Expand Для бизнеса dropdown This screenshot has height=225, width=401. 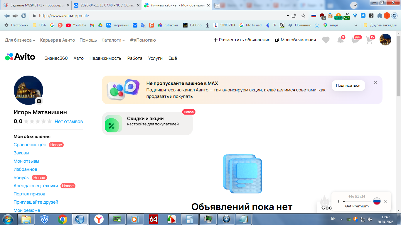(x=20, y=40)
